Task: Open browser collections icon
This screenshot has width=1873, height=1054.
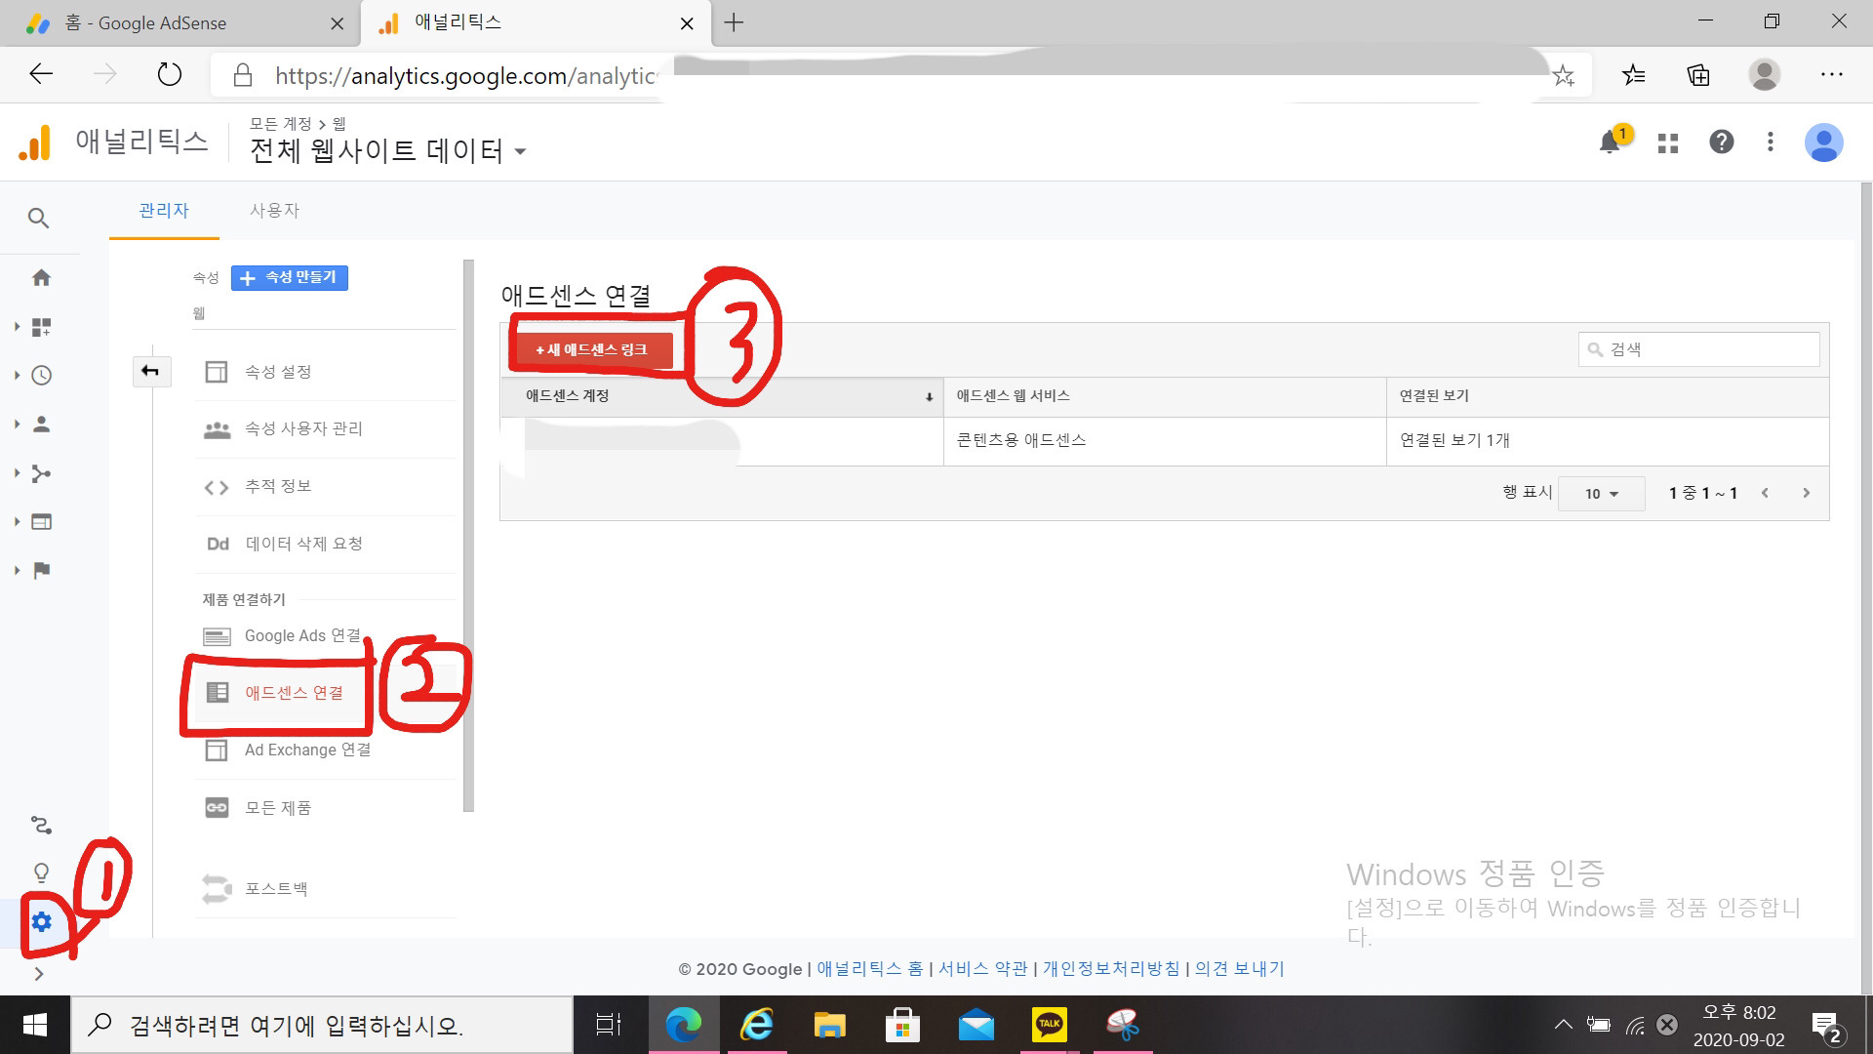Action: [1698, 74]
